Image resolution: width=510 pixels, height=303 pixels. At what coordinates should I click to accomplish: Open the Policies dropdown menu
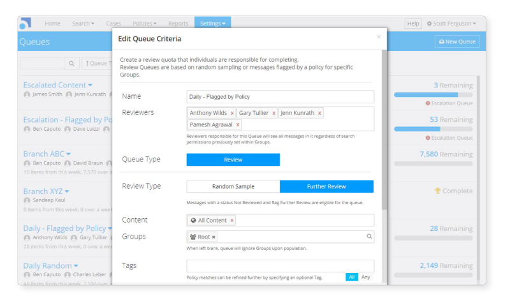(145, 24)
